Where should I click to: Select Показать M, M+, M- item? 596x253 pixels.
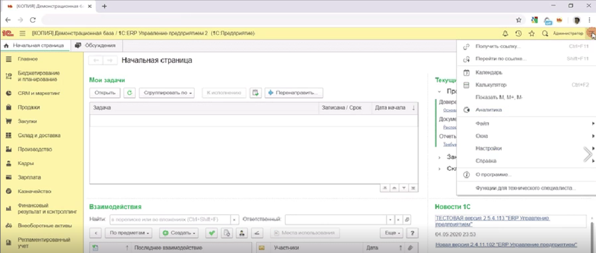[526, 97]
